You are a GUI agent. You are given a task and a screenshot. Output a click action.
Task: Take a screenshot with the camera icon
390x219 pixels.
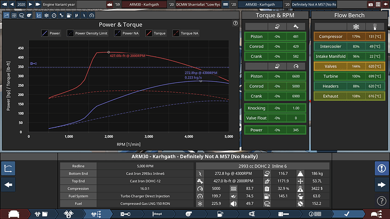point(371,4)
